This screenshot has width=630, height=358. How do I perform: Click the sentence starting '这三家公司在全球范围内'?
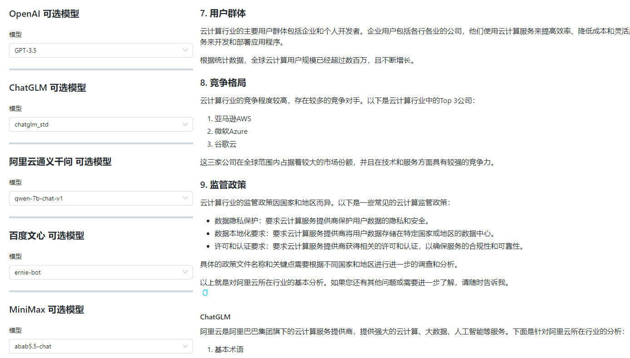point(347,162)
